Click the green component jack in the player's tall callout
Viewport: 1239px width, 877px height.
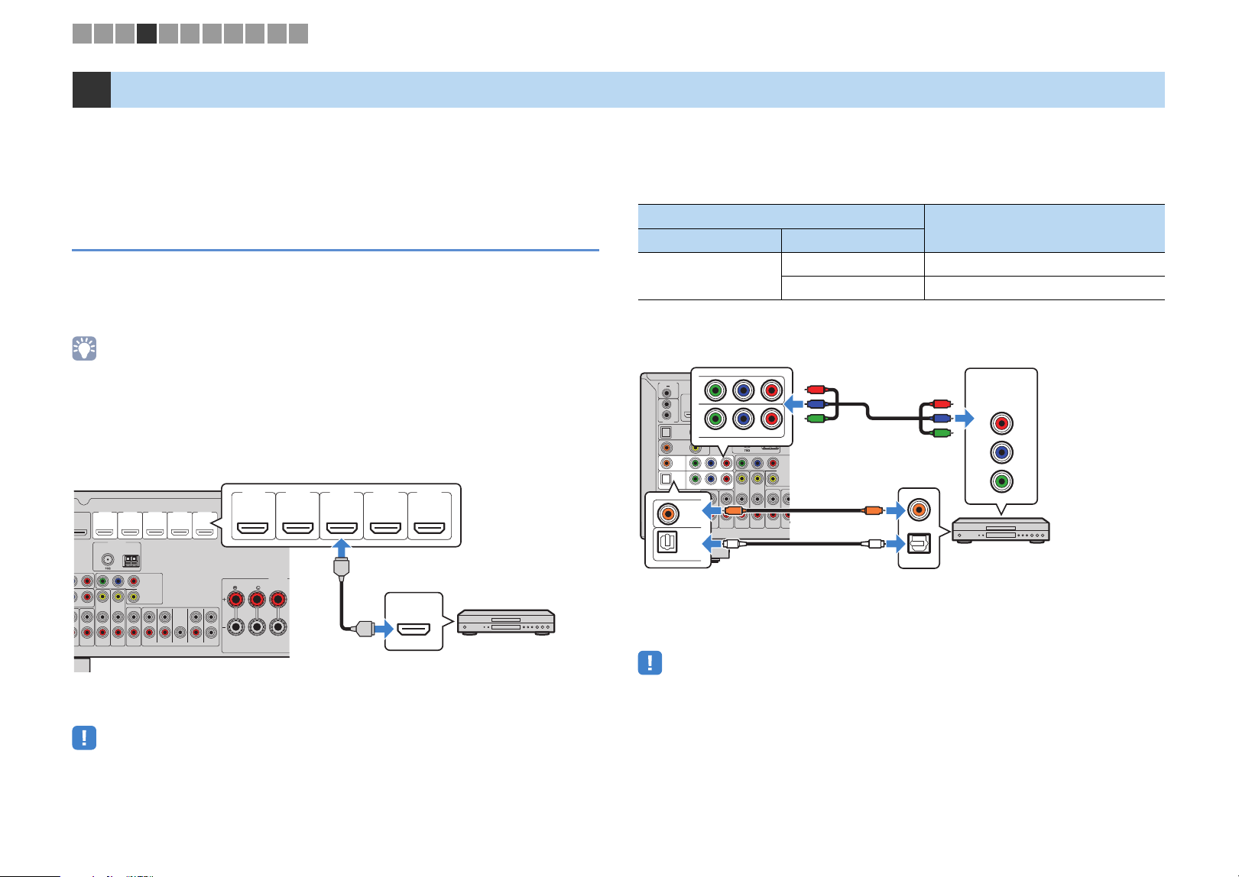(x=1001, y=481)
